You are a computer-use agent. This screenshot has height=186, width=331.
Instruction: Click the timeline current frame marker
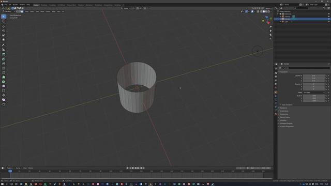[10, 171]
